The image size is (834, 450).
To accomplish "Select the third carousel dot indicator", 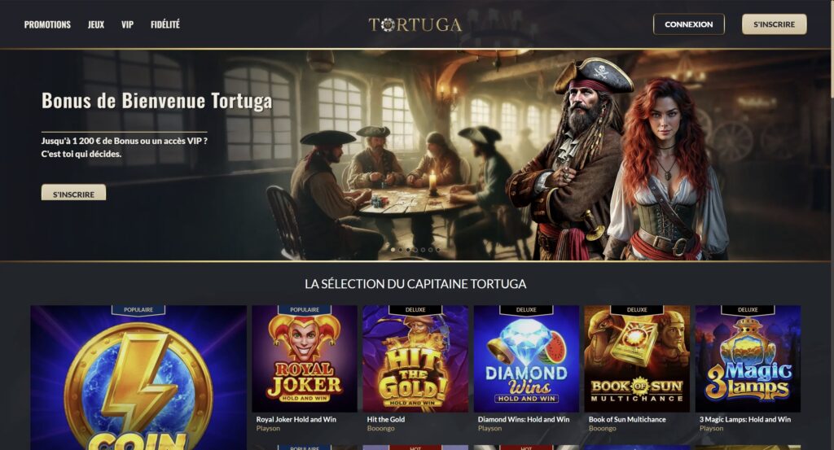I will click(408, 249).
